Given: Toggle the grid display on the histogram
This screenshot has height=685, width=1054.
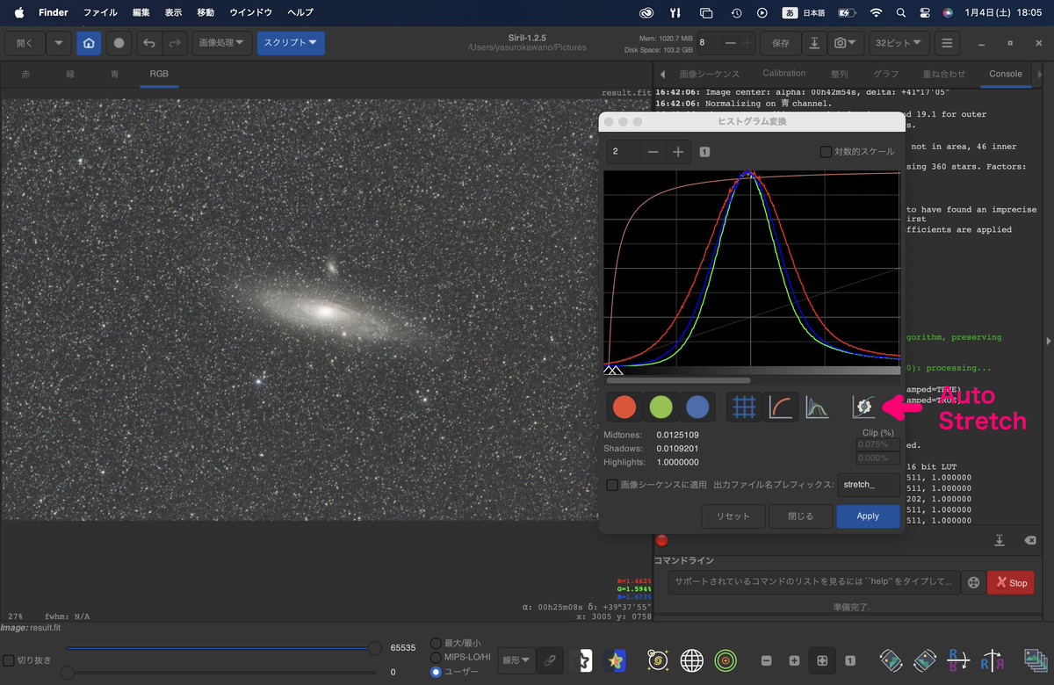Looking at the screenshot, I should (x=745, y=407).
